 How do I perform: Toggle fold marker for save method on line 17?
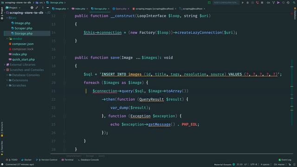coord(65,58)
